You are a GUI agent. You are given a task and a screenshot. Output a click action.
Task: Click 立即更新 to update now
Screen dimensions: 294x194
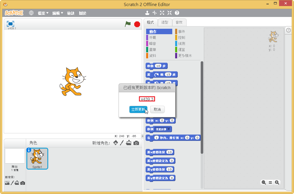138,110
